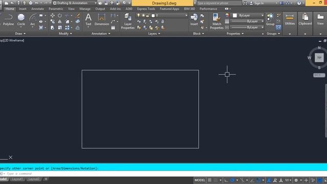Select the Copy tool in Modify
This screenshot has width=327, height=184.
(52, 21)
